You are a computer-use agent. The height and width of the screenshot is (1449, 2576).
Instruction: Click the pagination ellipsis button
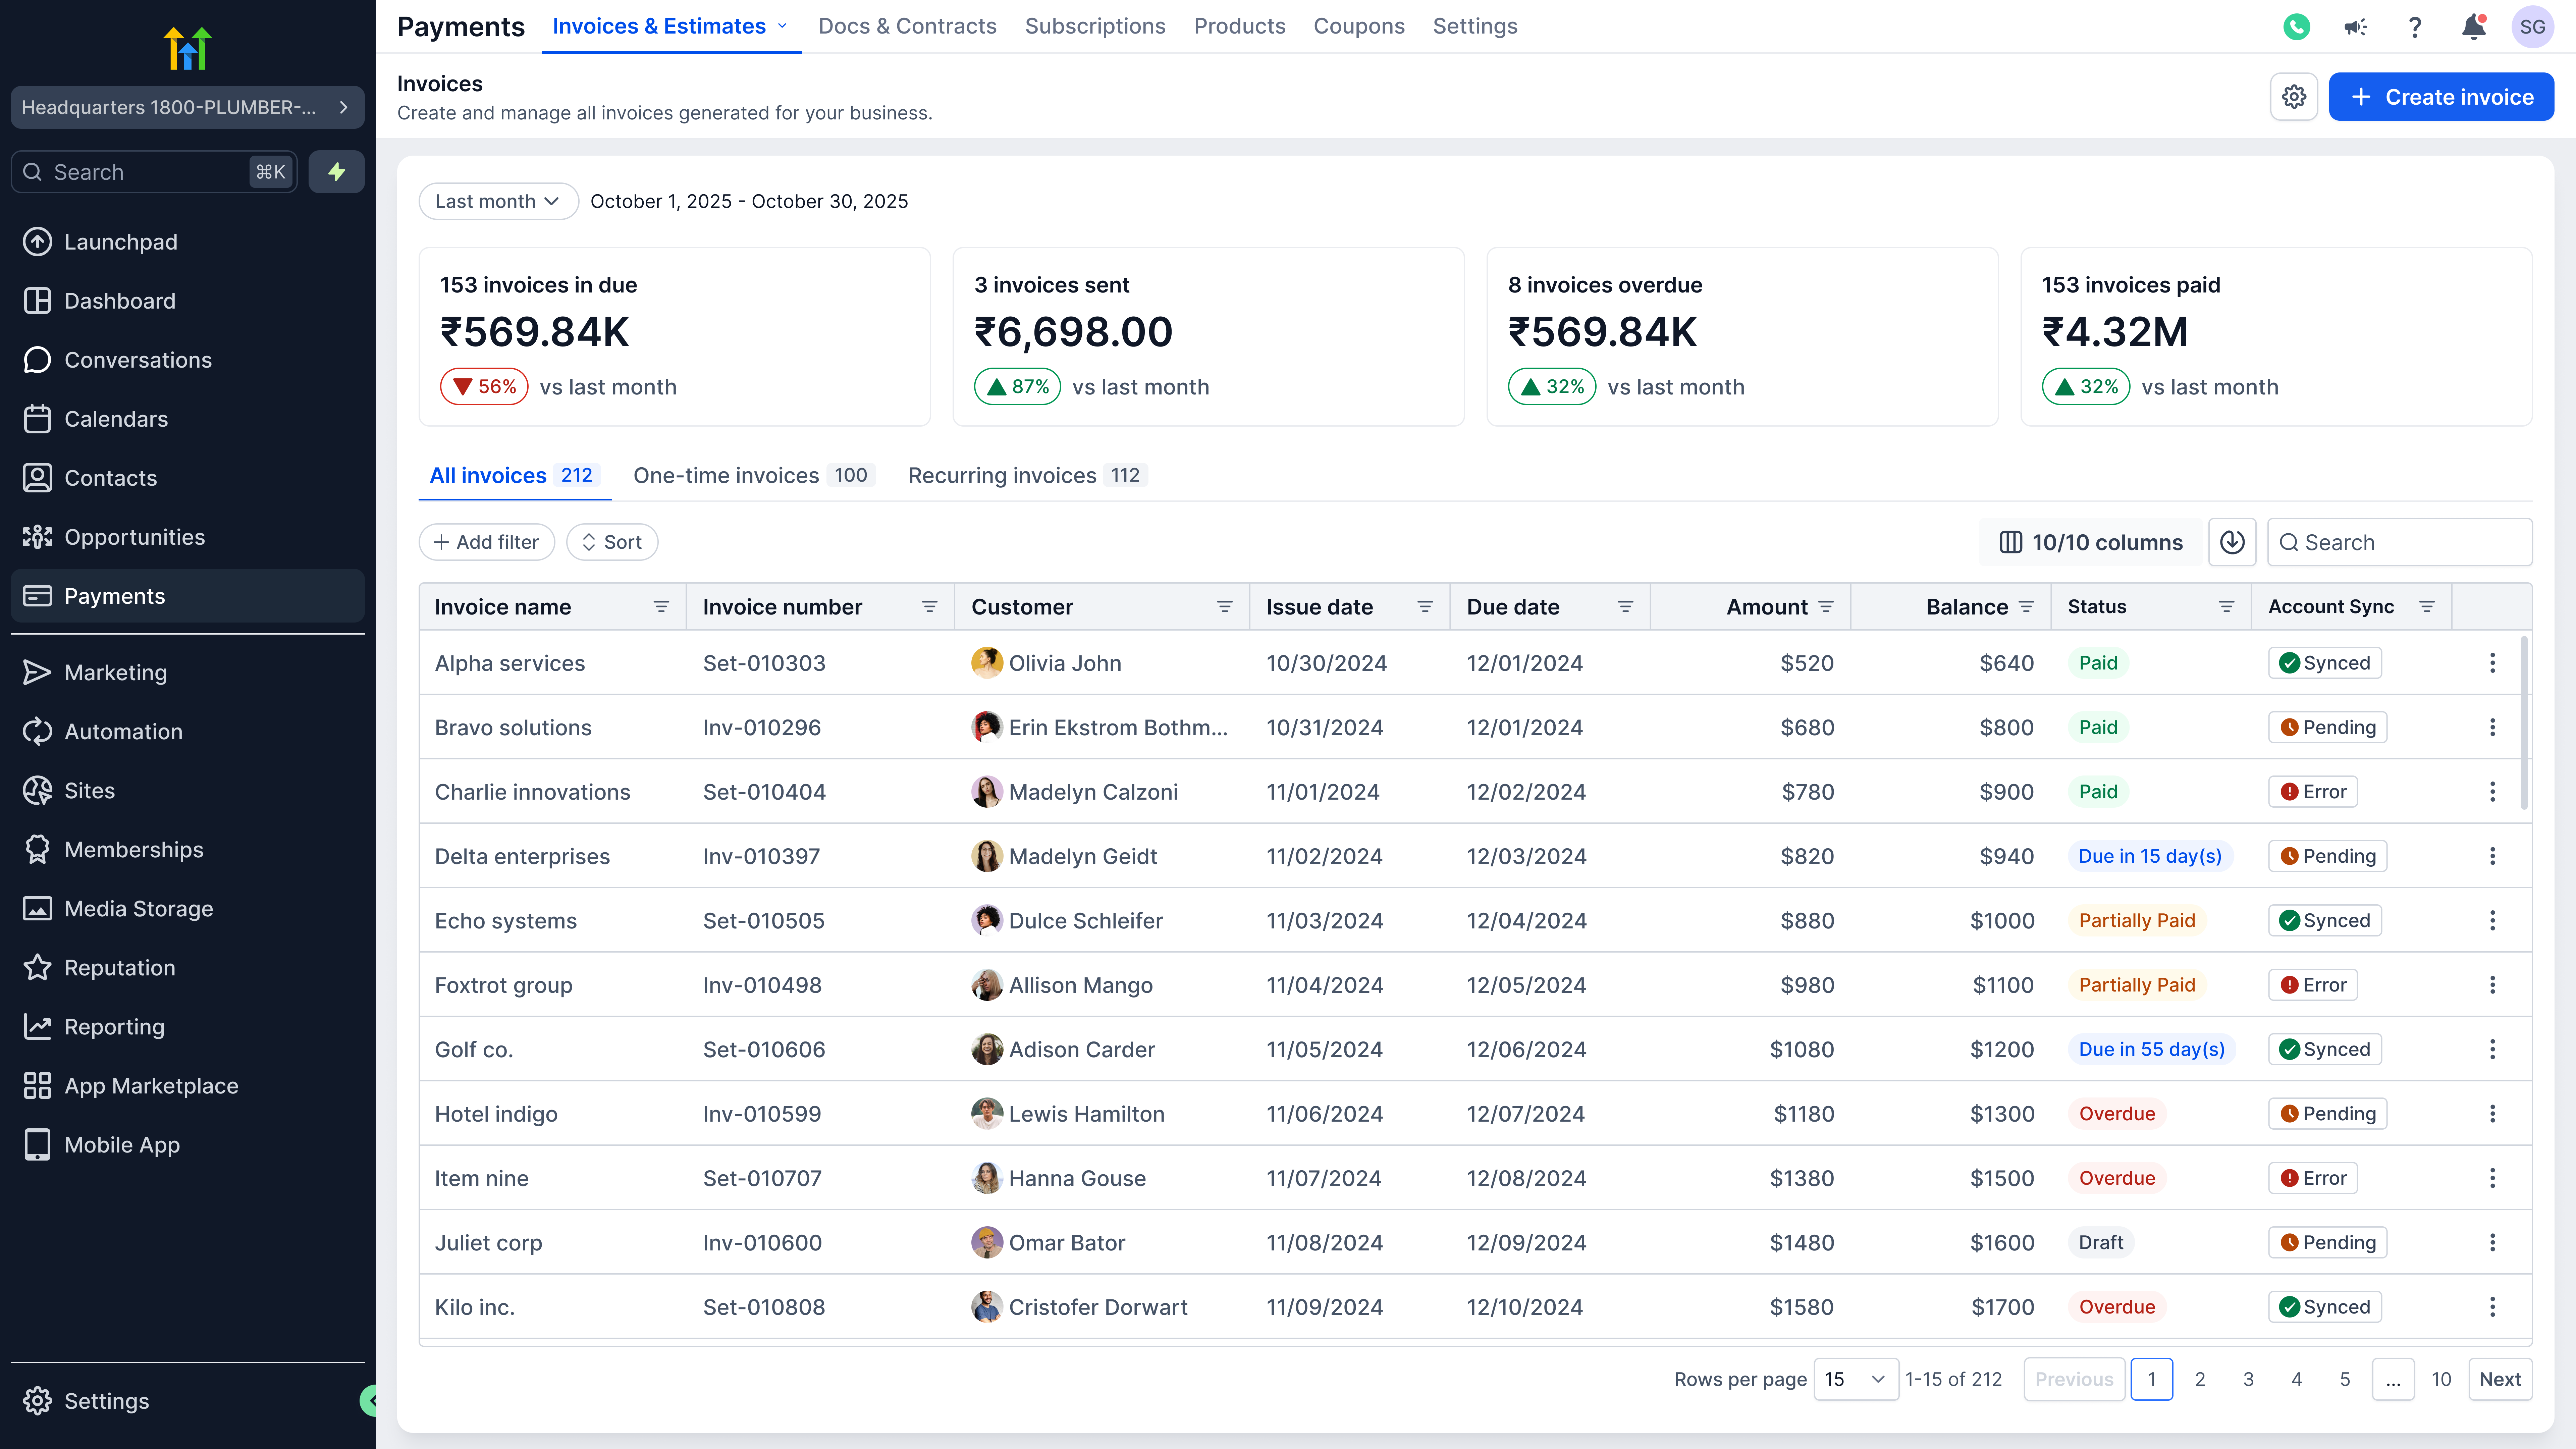[x=2393, y=1379]
